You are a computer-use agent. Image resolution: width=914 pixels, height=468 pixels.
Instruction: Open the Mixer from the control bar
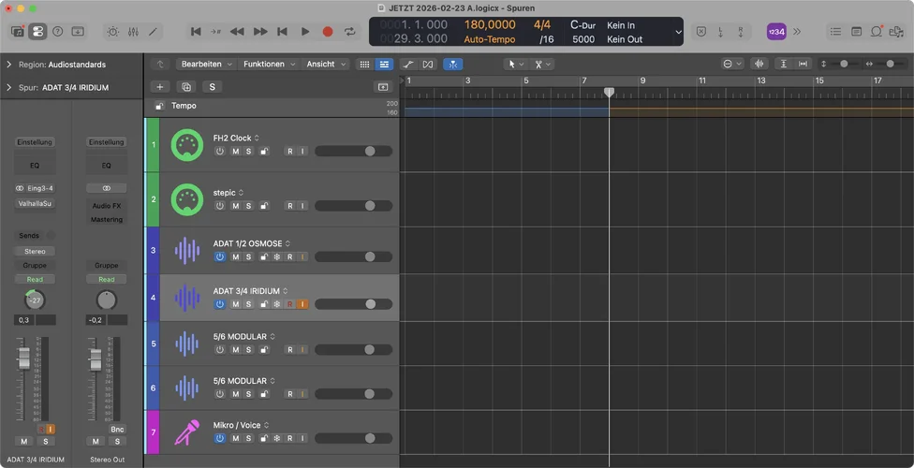click(133, 32)
